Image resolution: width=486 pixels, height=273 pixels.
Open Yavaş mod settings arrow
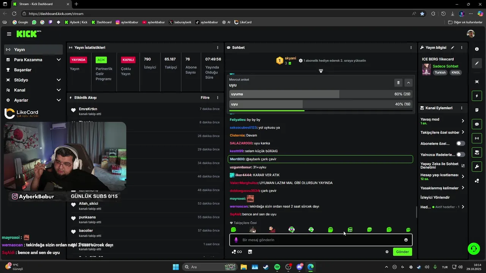click(x=463, y=121)
